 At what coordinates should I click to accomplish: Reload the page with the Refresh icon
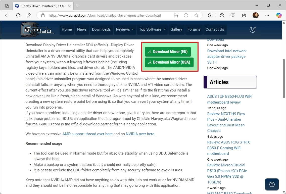18,15
